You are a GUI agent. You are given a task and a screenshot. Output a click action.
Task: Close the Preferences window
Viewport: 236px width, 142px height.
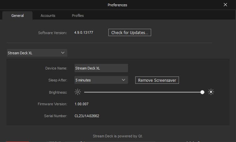click(x=225, y=5)
